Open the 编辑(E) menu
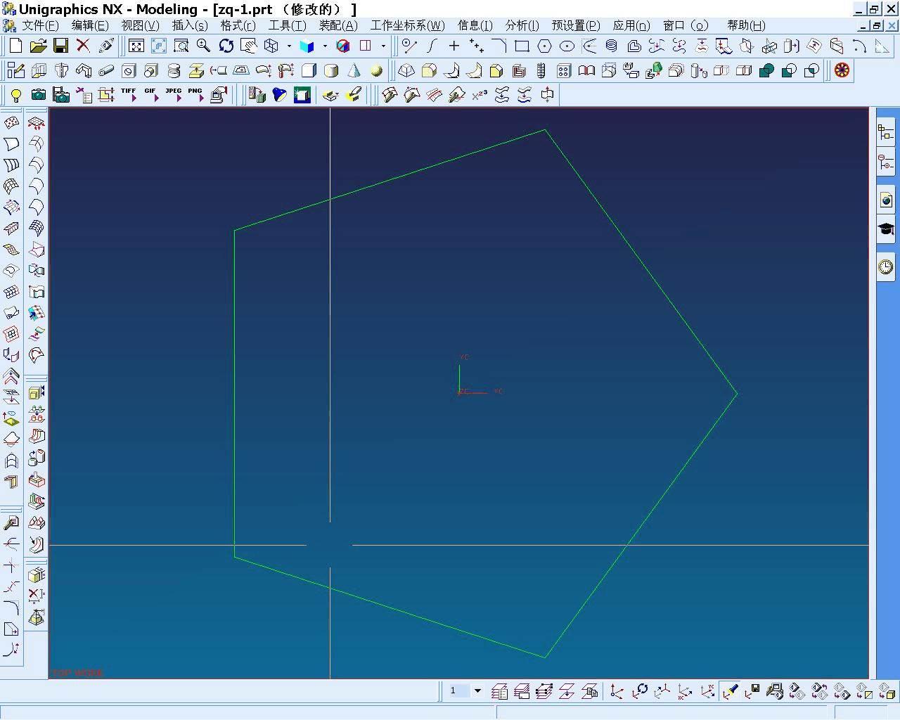This screenshot has height=720, width=900. click(90, 25)
